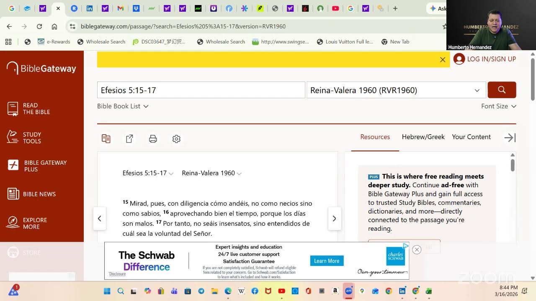Switch to the Facebook browser tab
536x301 pixels.
pos(229,8)
